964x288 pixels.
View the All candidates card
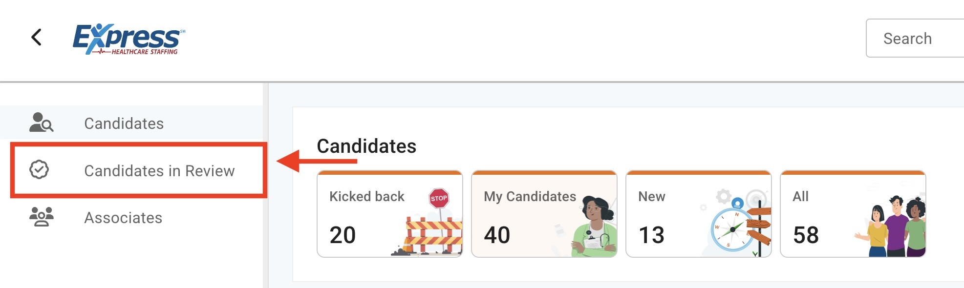point(801,196)
